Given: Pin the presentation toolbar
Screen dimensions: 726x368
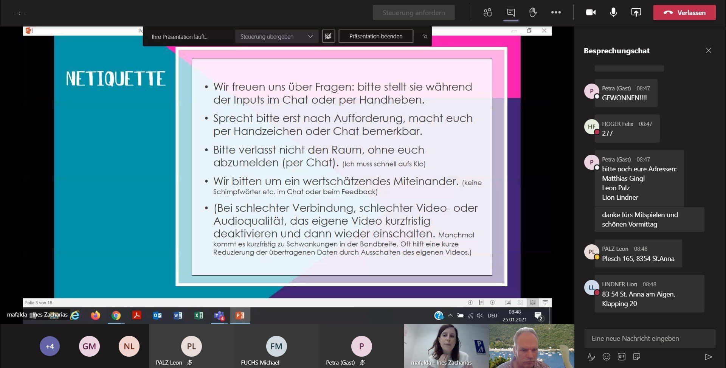Looking at the screenshot, I should 425,36.
